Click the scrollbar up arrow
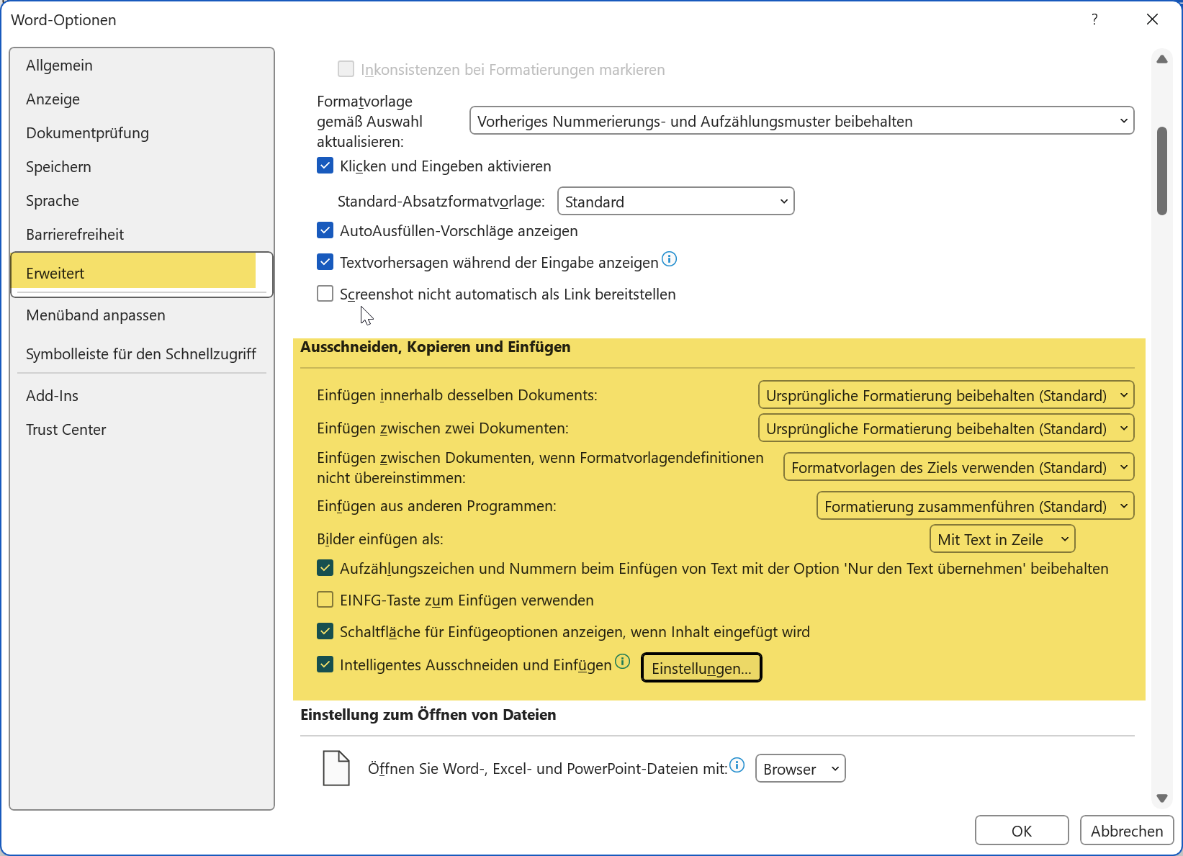 point(1161,59)
